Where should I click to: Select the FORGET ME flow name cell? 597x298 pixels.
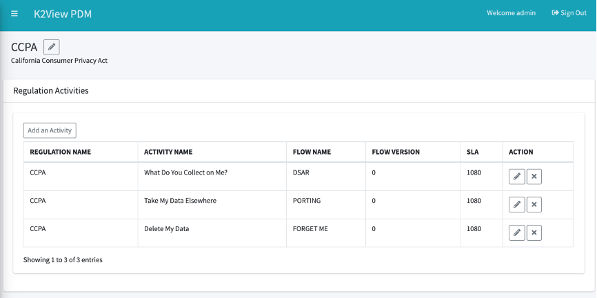tap(326, 233)
